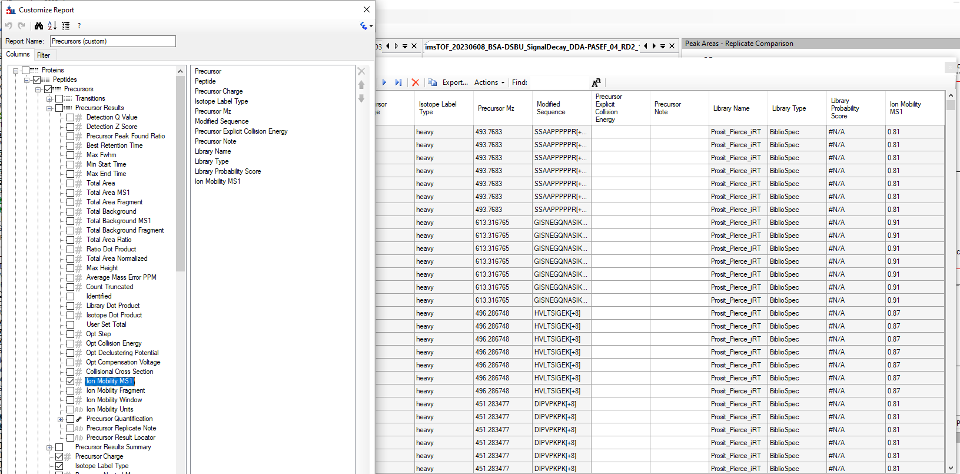Expand the Transitions tree node
Screen dimensions: 960x474
point(49,99)
